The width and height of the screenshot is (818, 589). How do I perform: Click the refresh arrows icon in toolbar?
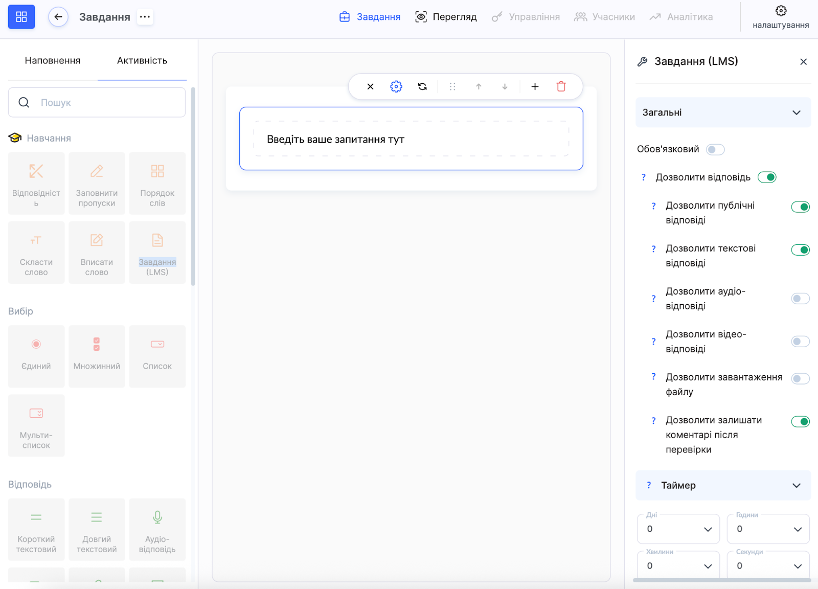click(x=422, y=86)
